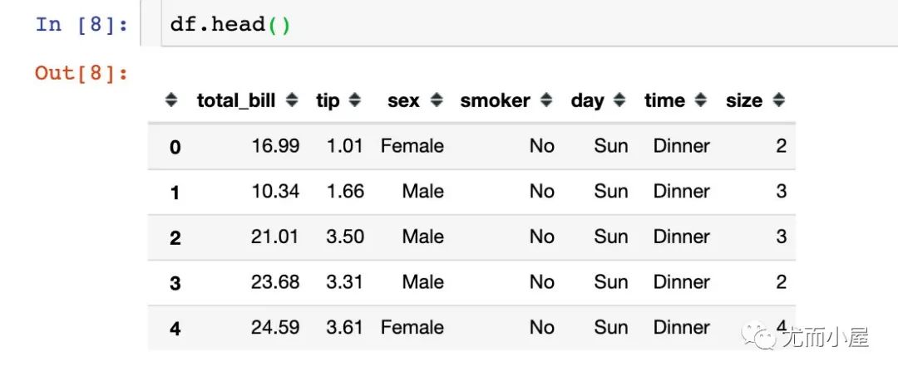This screenshot has height=376, width=898.
Task: Click the smoker column header text
Action: tap(495, 100)
